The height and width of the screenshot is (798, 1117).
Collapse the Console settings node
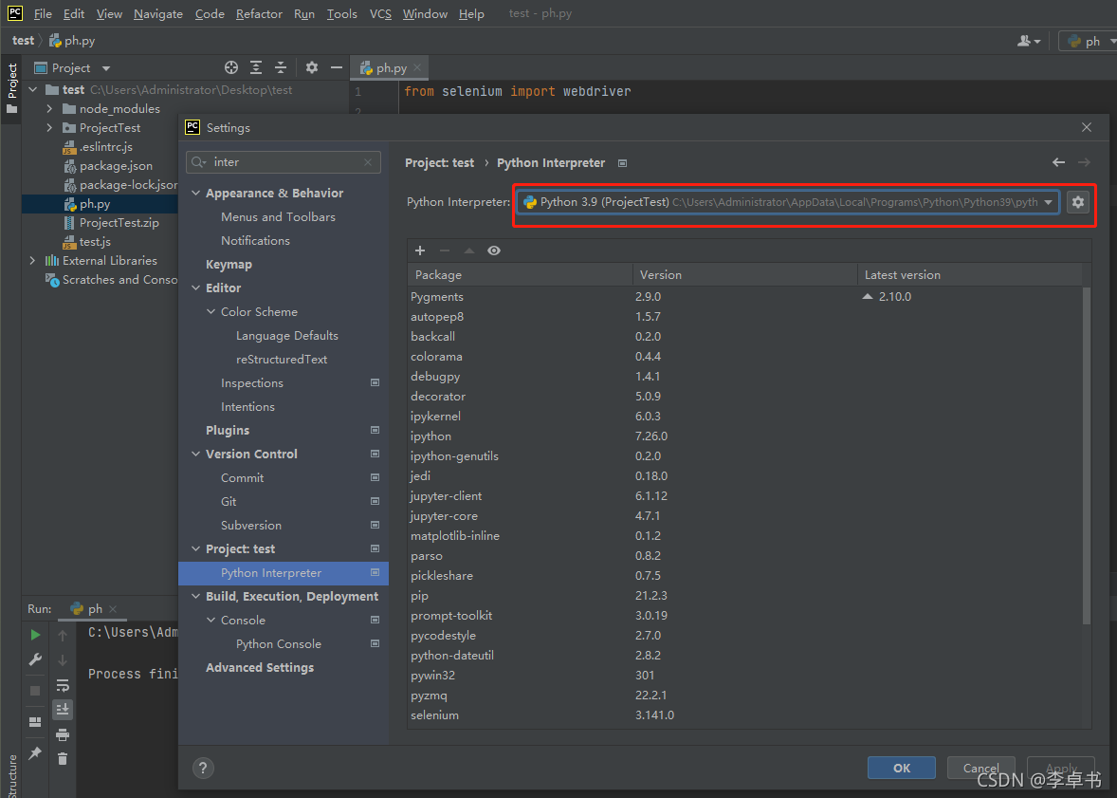[211, 621]
